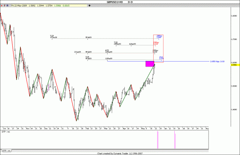
Task: Click the 1.8000 price axis label
Action: pos(234,16)
